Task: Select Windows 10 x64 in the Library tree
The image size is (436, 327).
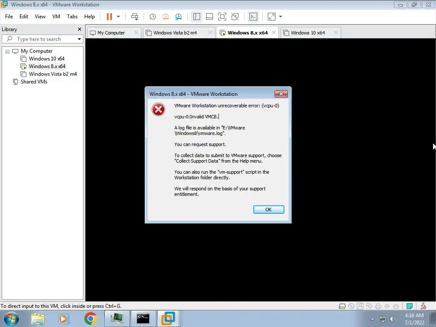Action: (x=46, y=59)
